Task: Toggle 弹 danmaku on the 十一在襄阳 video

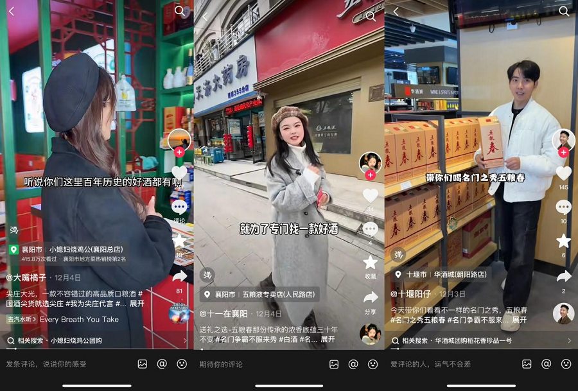Action: [x=207, y=275]
